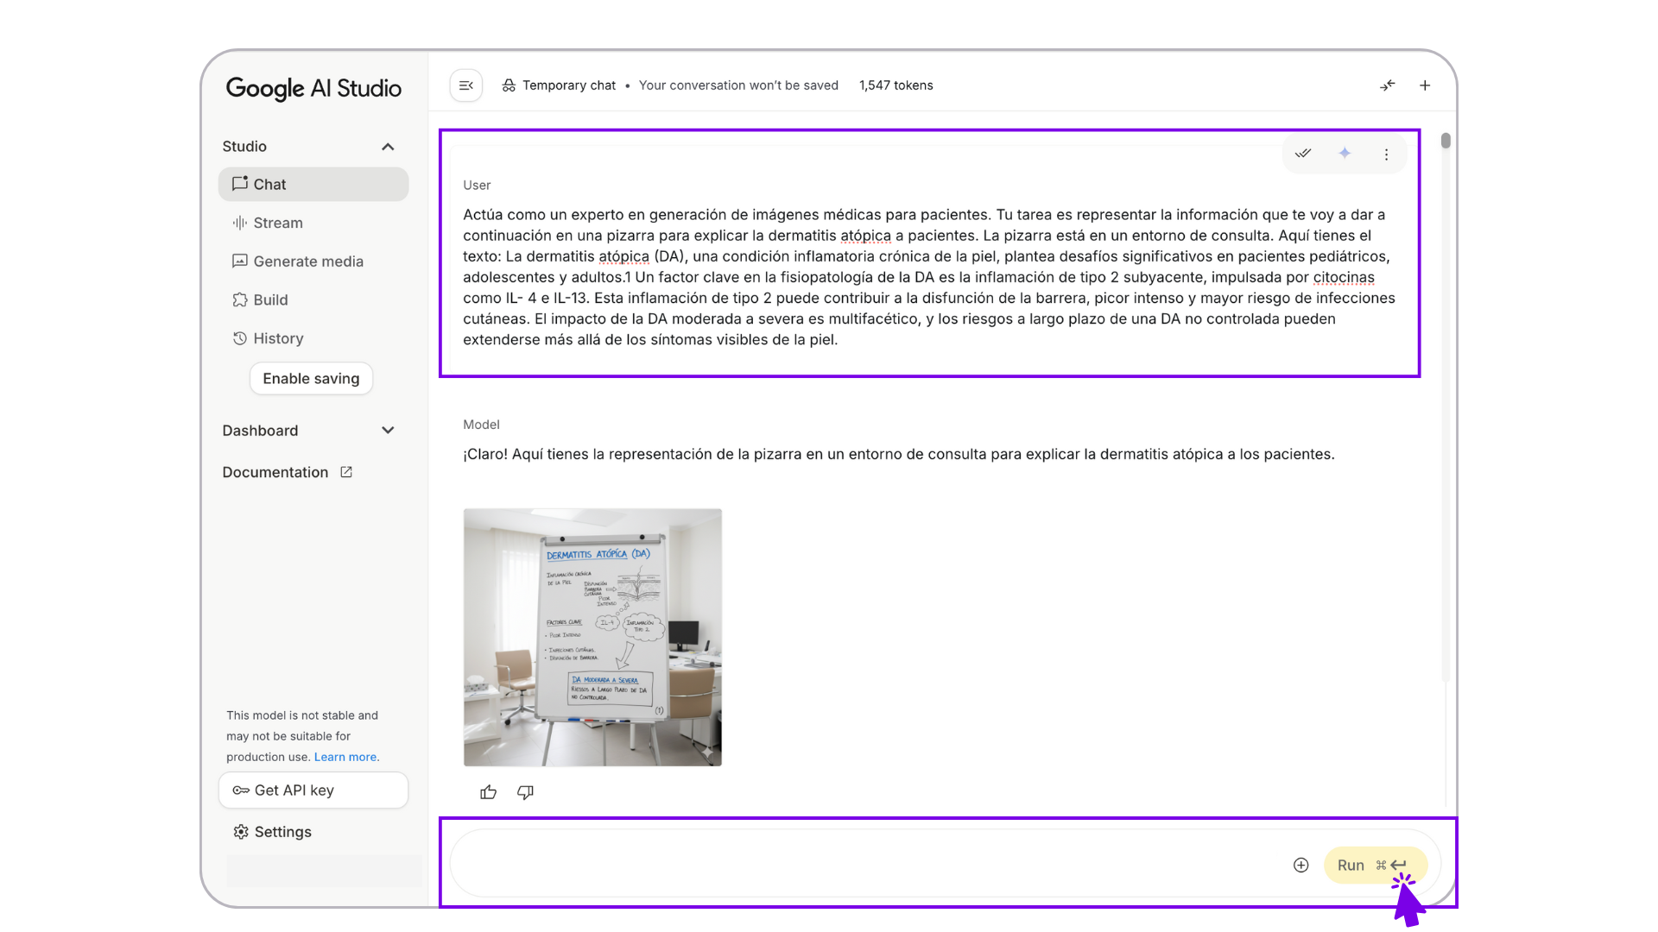Collapse the Studio section chevron
1658x932 pixels.
click(x=388, y=147)
